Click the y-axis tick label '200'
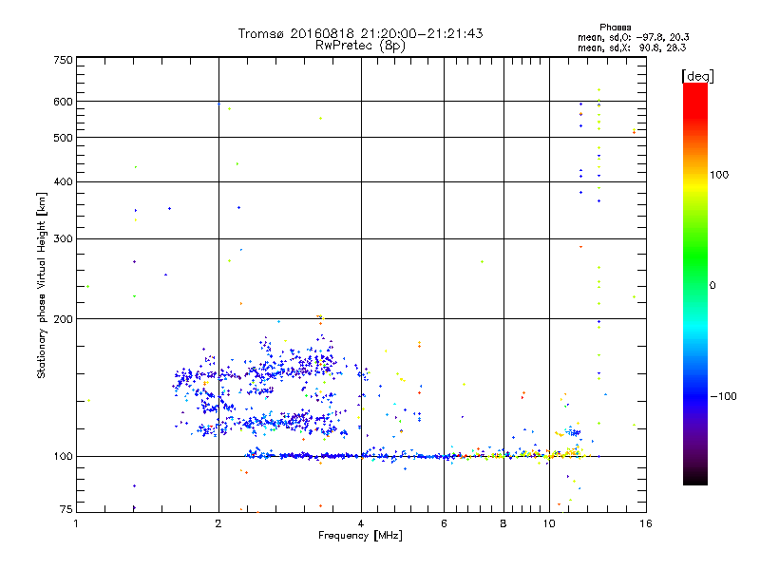 coord(64,319)
